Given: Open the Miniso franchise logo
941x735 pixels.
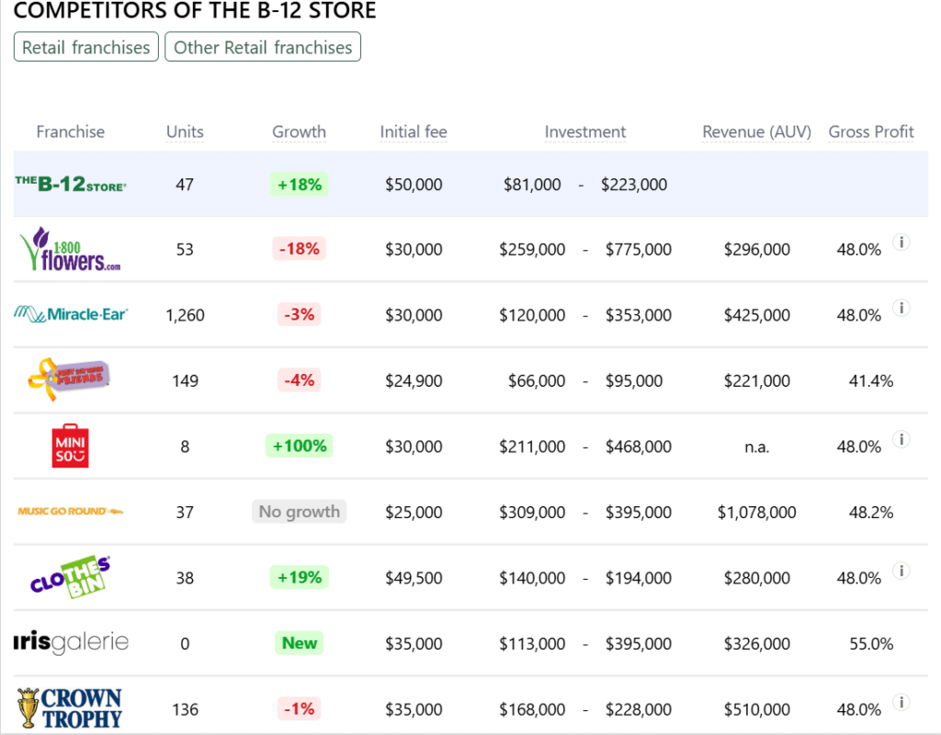Looking at the screenshot, I should 70,446.
